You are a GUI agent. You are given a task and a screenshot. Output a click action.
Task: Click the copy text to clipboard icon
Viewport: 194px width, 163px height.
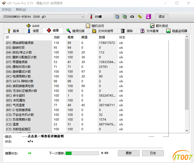(117, 17)
